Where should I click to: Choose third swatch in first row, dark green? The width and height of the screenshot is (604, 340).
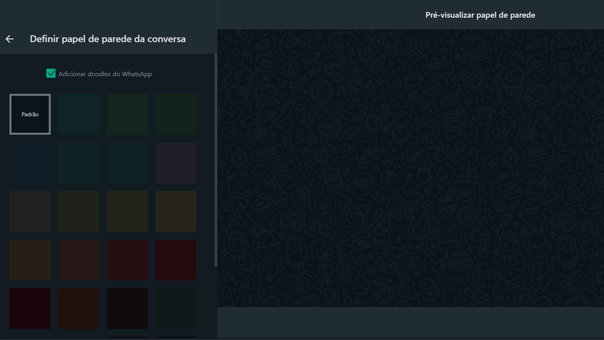[x=127, y=114]
